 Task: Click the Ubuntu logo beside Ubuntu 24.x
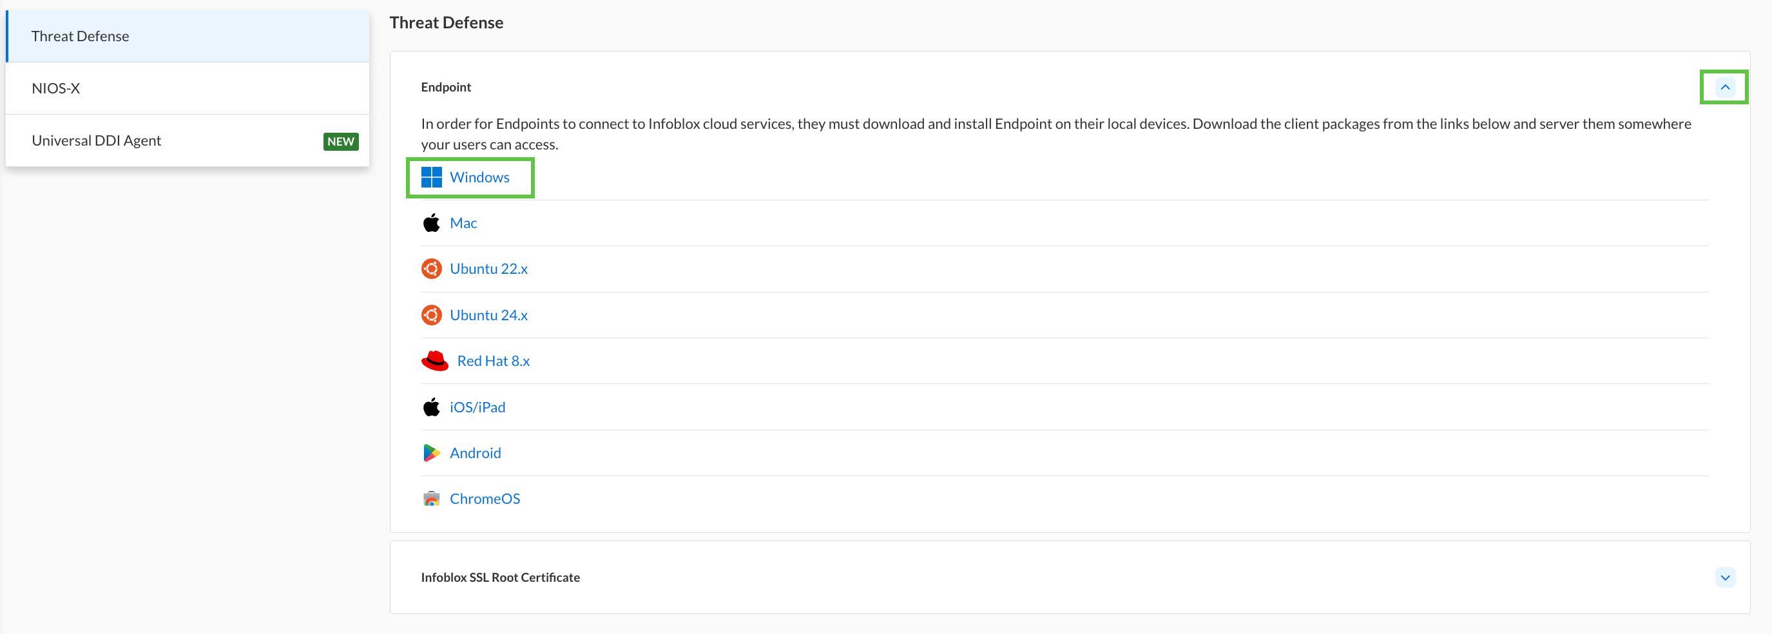coord(431,315)
